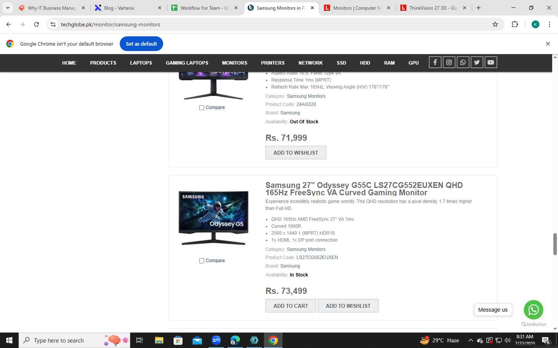The height and width of the screenshot is (348, 558).
Task: Open Samsung Monitors category link for 24AG320
Action: [x=306, y=96]
